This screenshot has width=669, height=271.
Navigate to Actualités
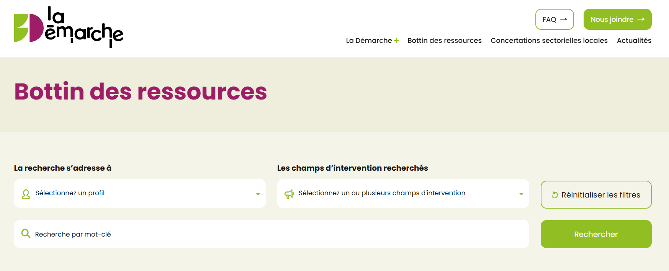tap(634, 41)
